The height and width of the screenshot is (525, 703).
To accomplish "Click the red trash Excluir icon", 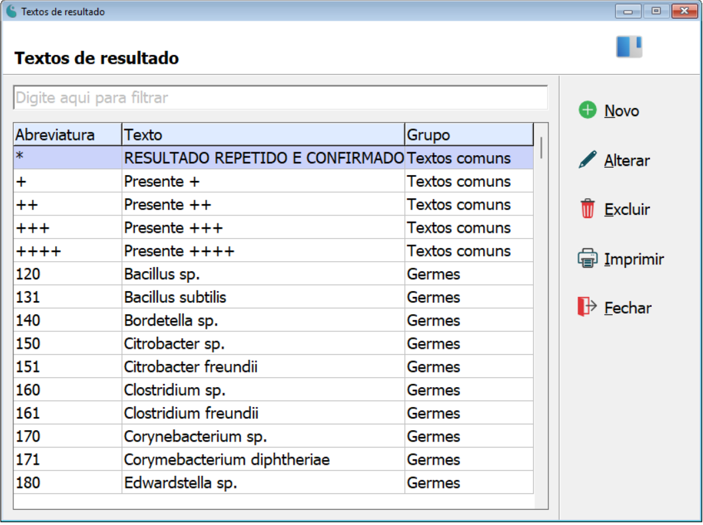I will (587, 209).
